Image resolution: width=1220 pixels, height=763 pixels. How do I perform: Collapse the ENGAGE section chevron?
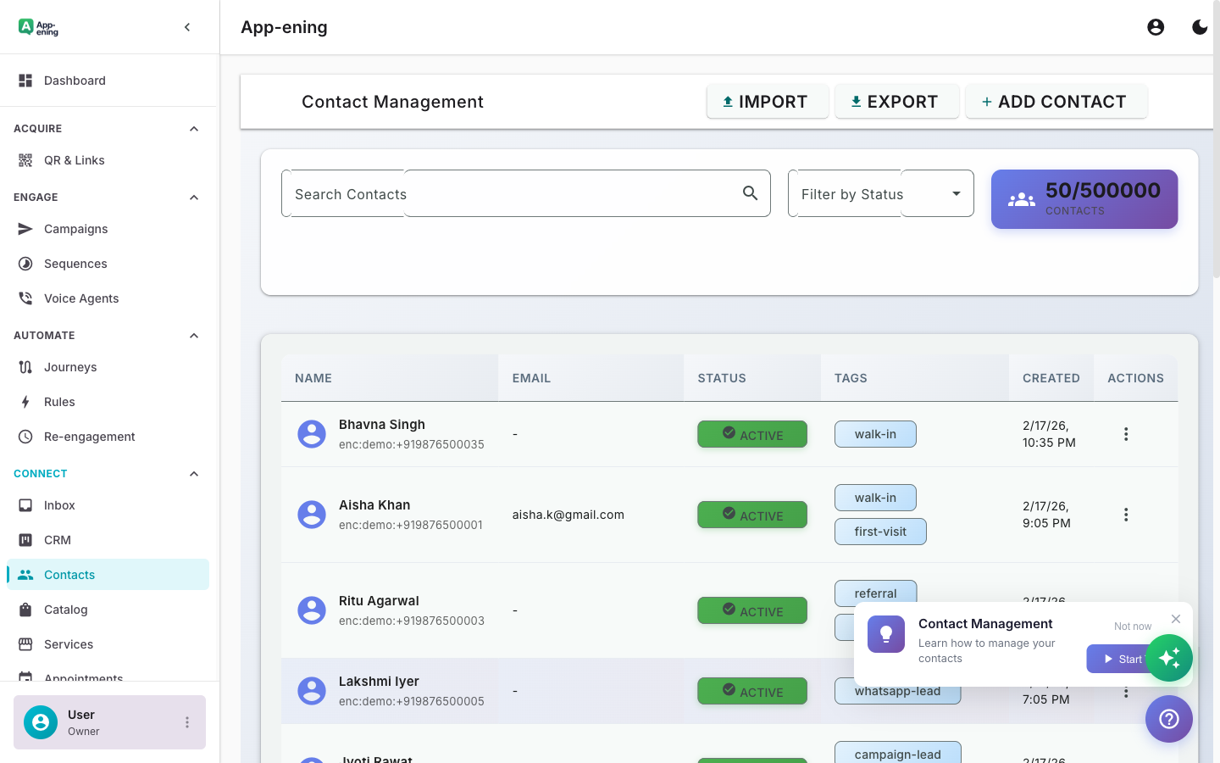193,197
